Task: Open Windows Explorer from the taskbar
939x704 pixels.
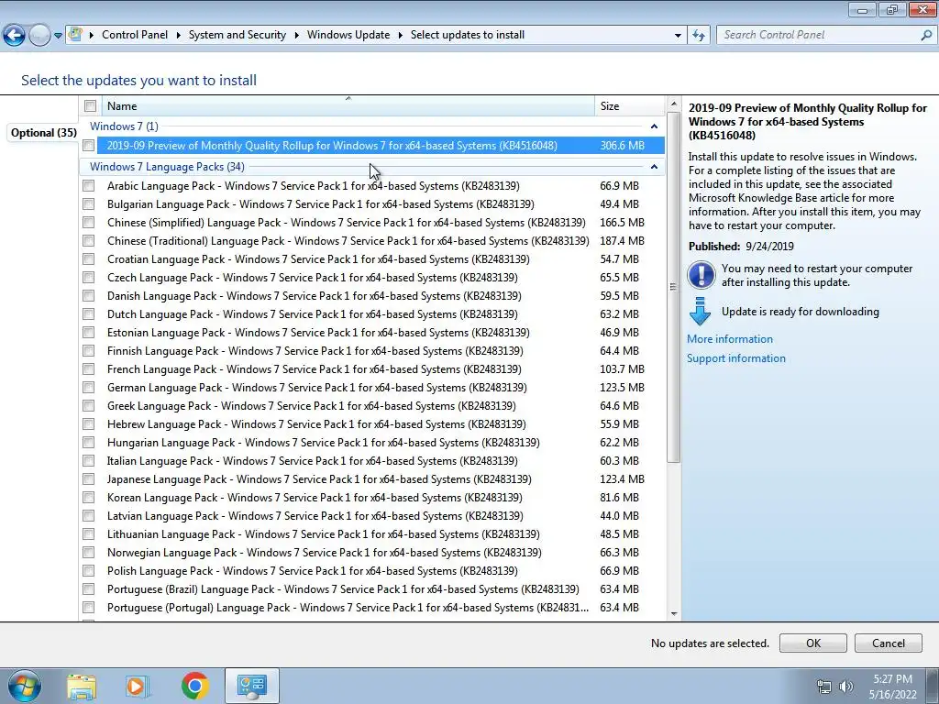Action: [82, 686]
